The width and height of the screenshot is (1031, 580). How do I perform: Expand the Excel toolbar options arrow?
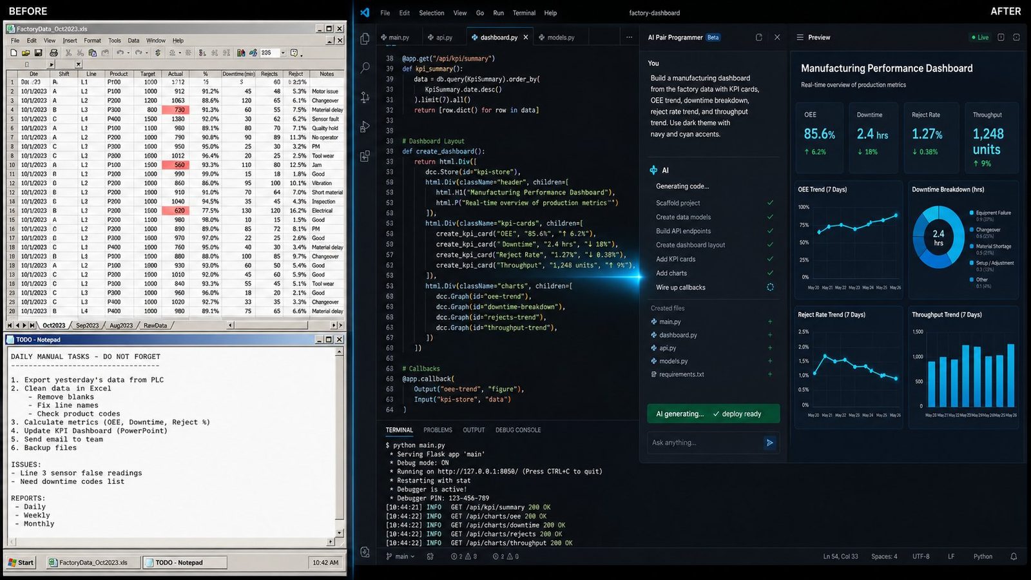point(301,54)
